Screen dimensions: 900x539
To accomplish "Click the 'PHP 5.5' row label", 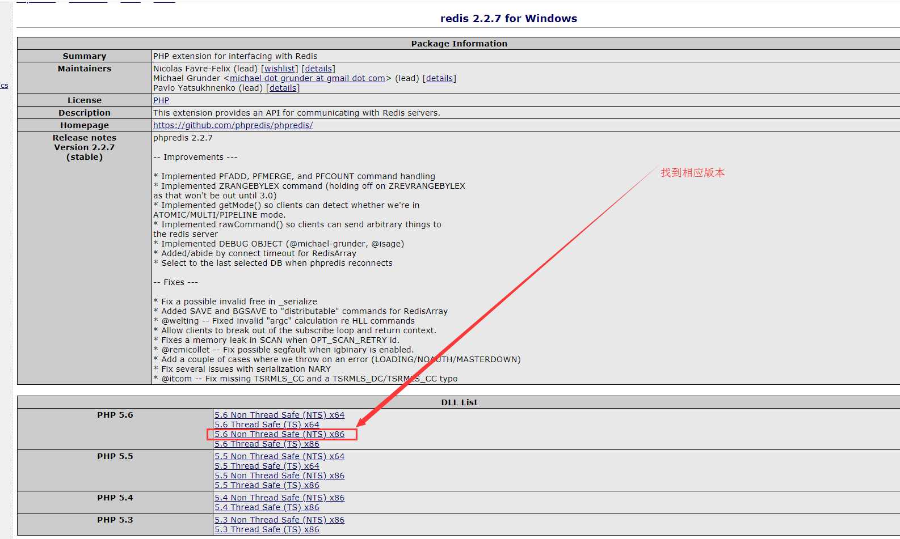I will (115, 456).
